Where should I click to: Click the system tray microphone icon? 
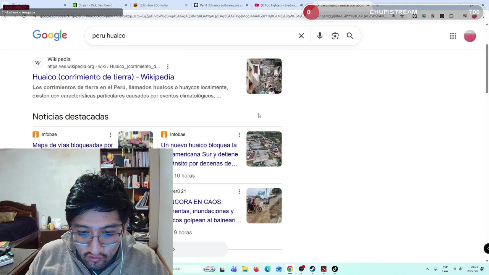pos(436,269)
